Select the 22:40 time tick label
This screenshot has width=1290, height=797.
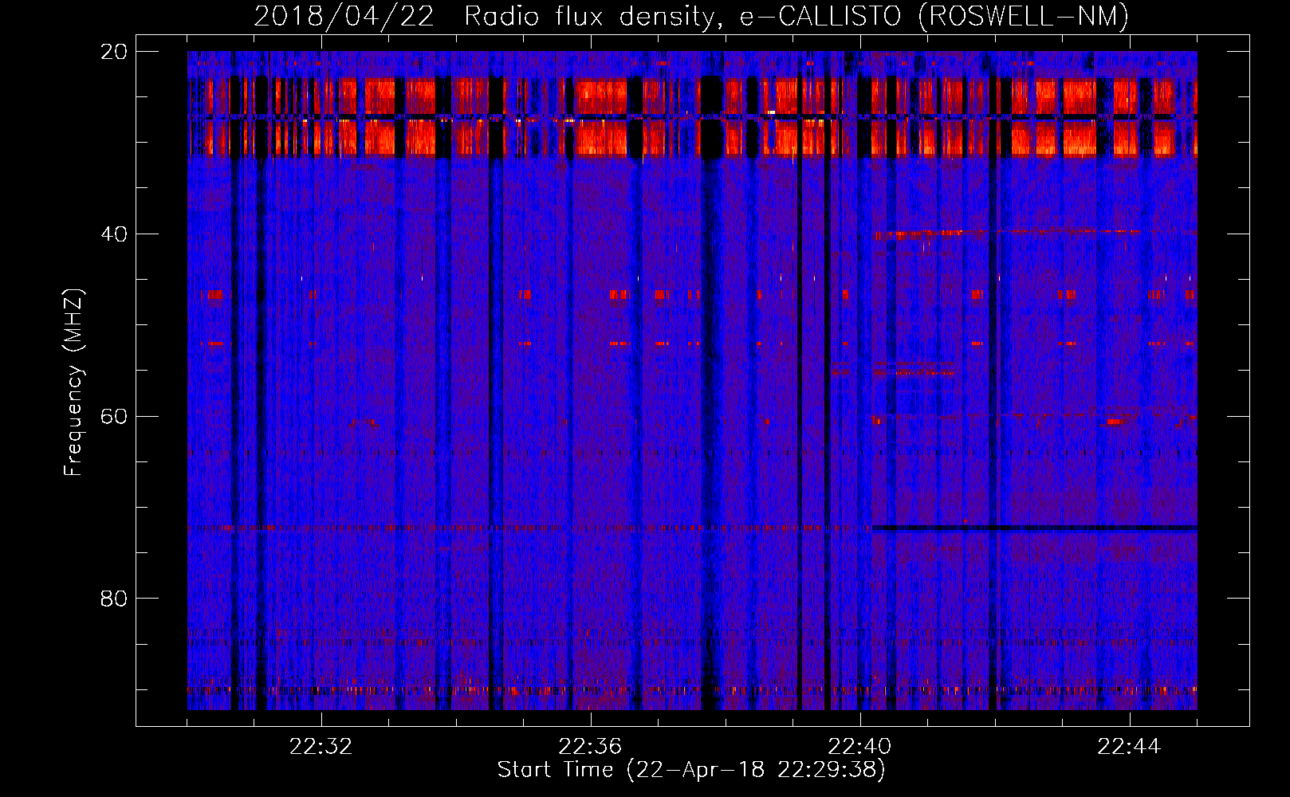click(x=859, y=747)
